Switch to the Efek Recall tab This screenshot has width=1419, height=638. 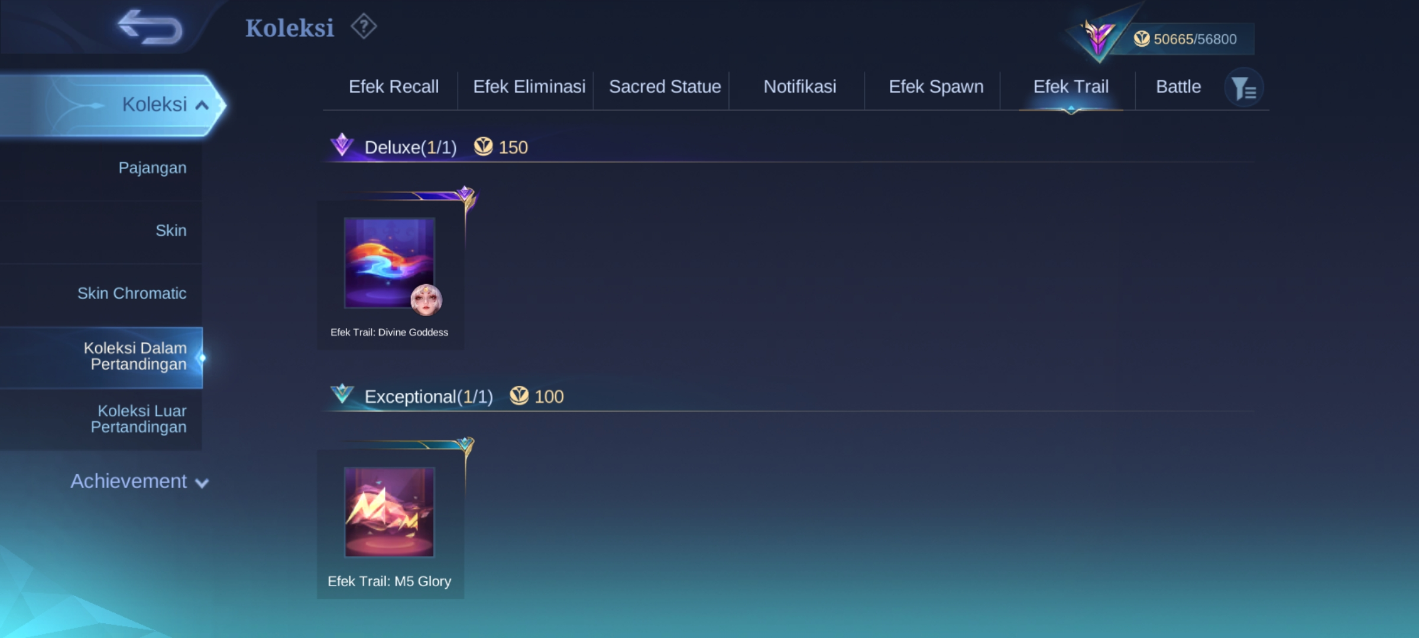394,87
